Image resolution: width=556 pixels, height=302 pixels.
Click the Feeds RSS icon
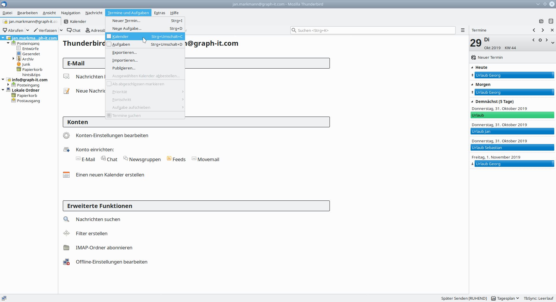(169, 159)
